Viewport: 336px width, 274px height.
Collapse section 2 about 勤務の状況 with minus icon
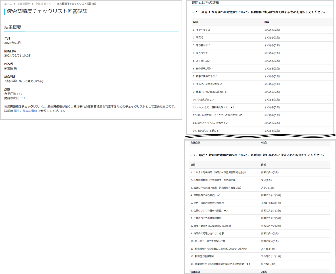pos(191,155)
